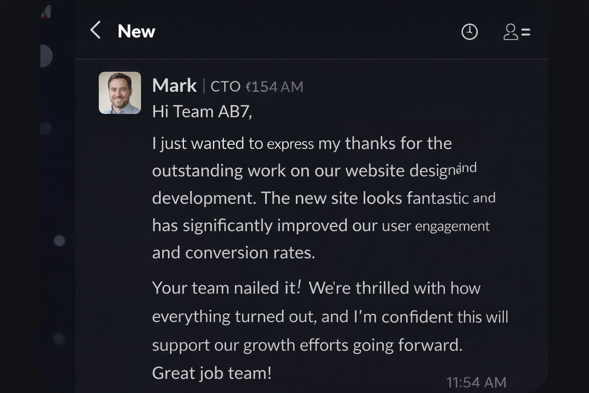Screen dimensions: 589x393
Task: Tap the greeting line Hi Team AB7
Action: coord(201,111)
